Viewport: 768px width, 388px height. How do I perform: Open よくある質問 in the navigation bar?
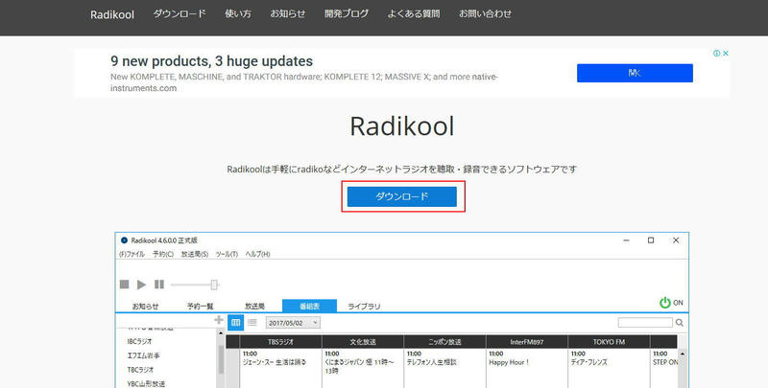(414, 13)
